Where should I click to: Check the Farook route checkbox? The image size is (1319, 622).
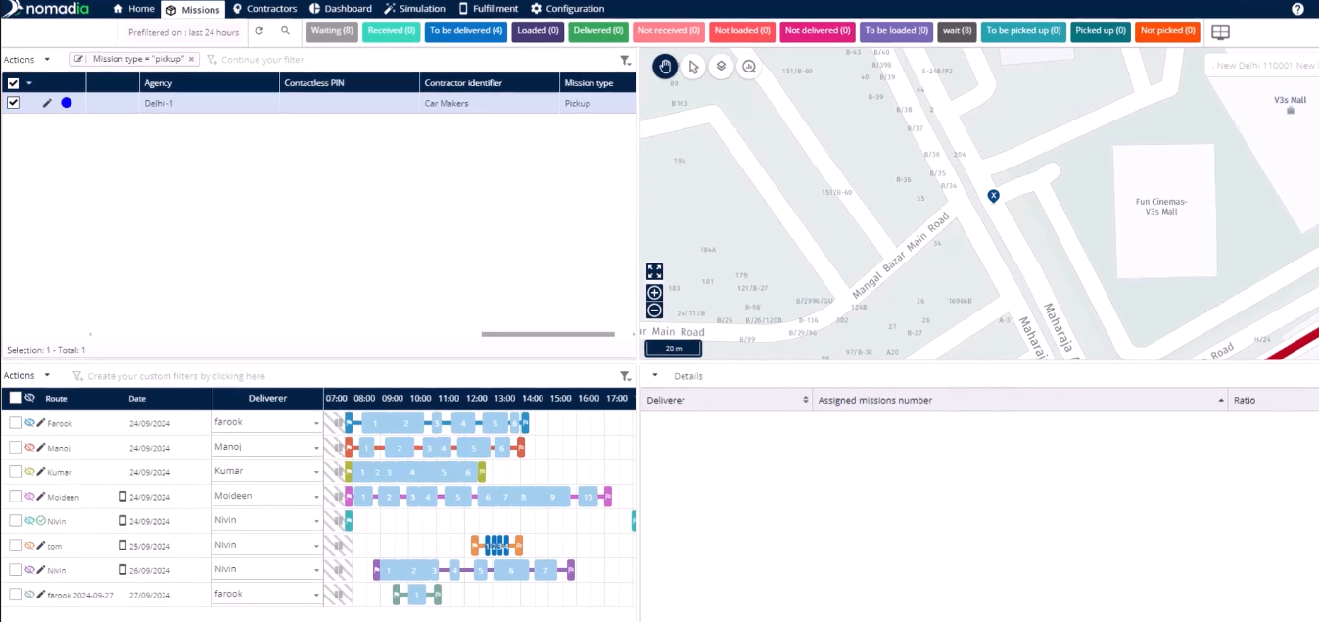point(15,423)
